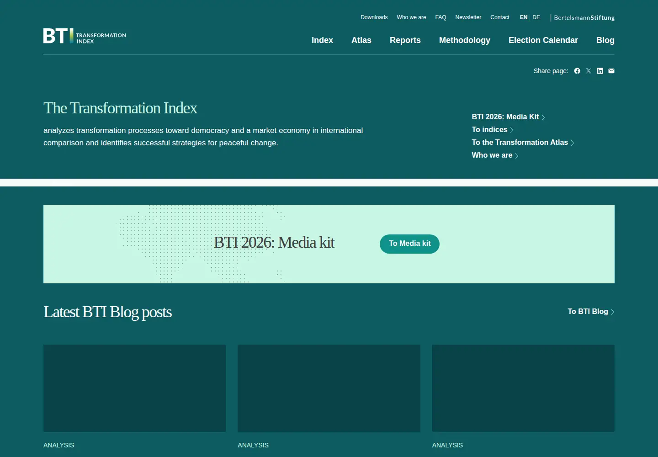Open the Atlas menu item
Image resolution: width=658 pixels, height=457 pixels.
tap(361, 40)
